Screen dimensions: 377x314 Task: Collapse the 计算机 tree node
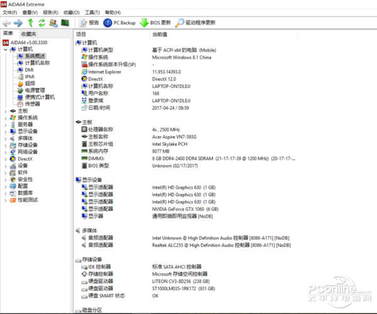[x=6, y=50]
